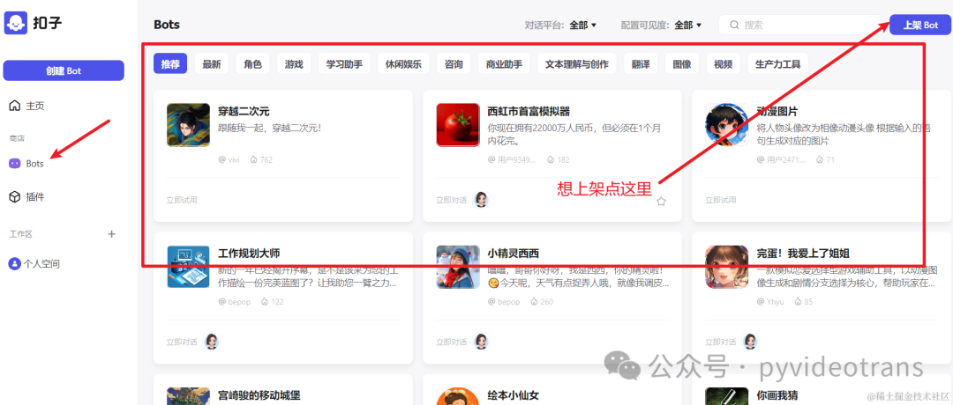Viewport: 953px width, 405px height.
Task: Click the 扣子 logo icon
Action: [x=16, y=23]
